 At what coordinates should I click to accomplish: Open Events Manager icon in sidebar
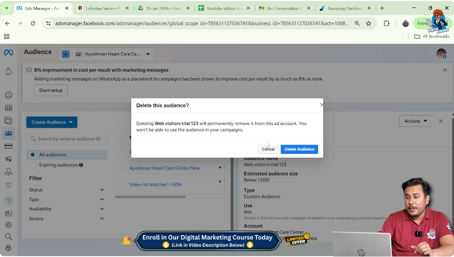9,172
